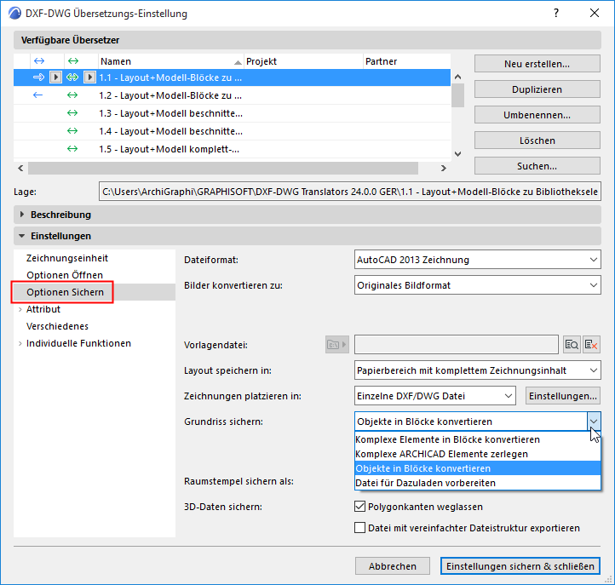Expand the Attribut tree node
This screenshot has width=615, height=585.
(x=20, y=309)
